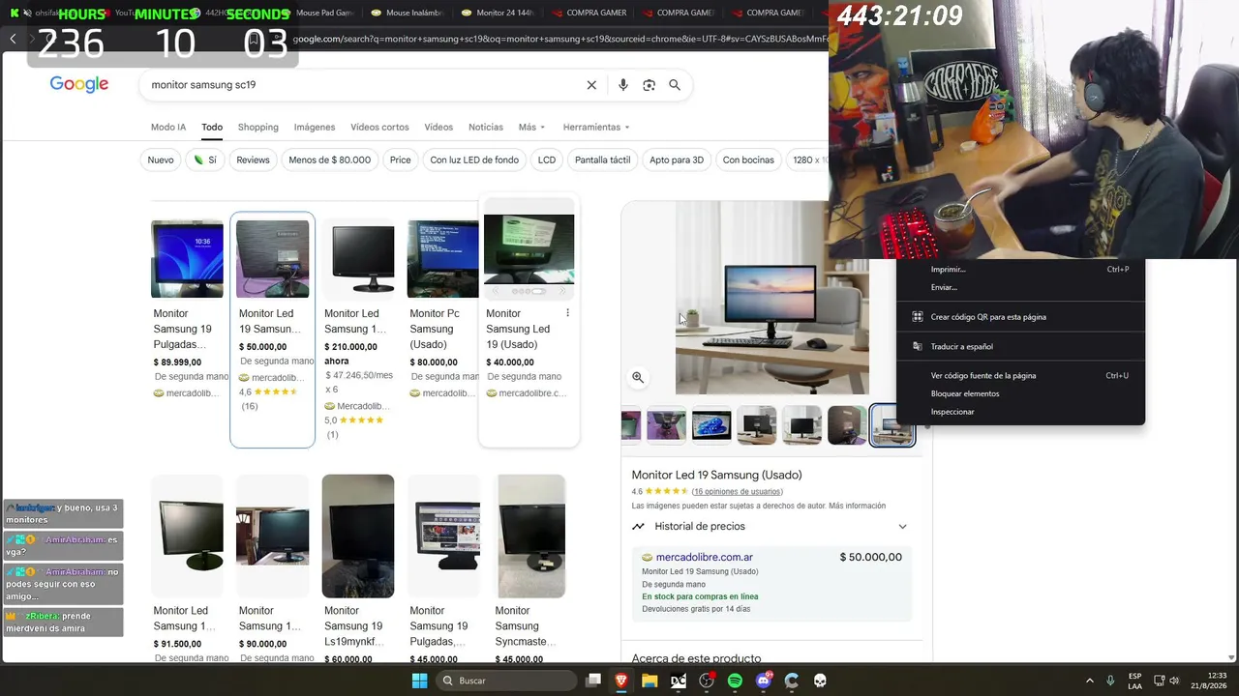Image resolution: width=1239 pixels, height=696 pixels.
Task: Open the Herramientas dropdown
Action: point(596,127)
